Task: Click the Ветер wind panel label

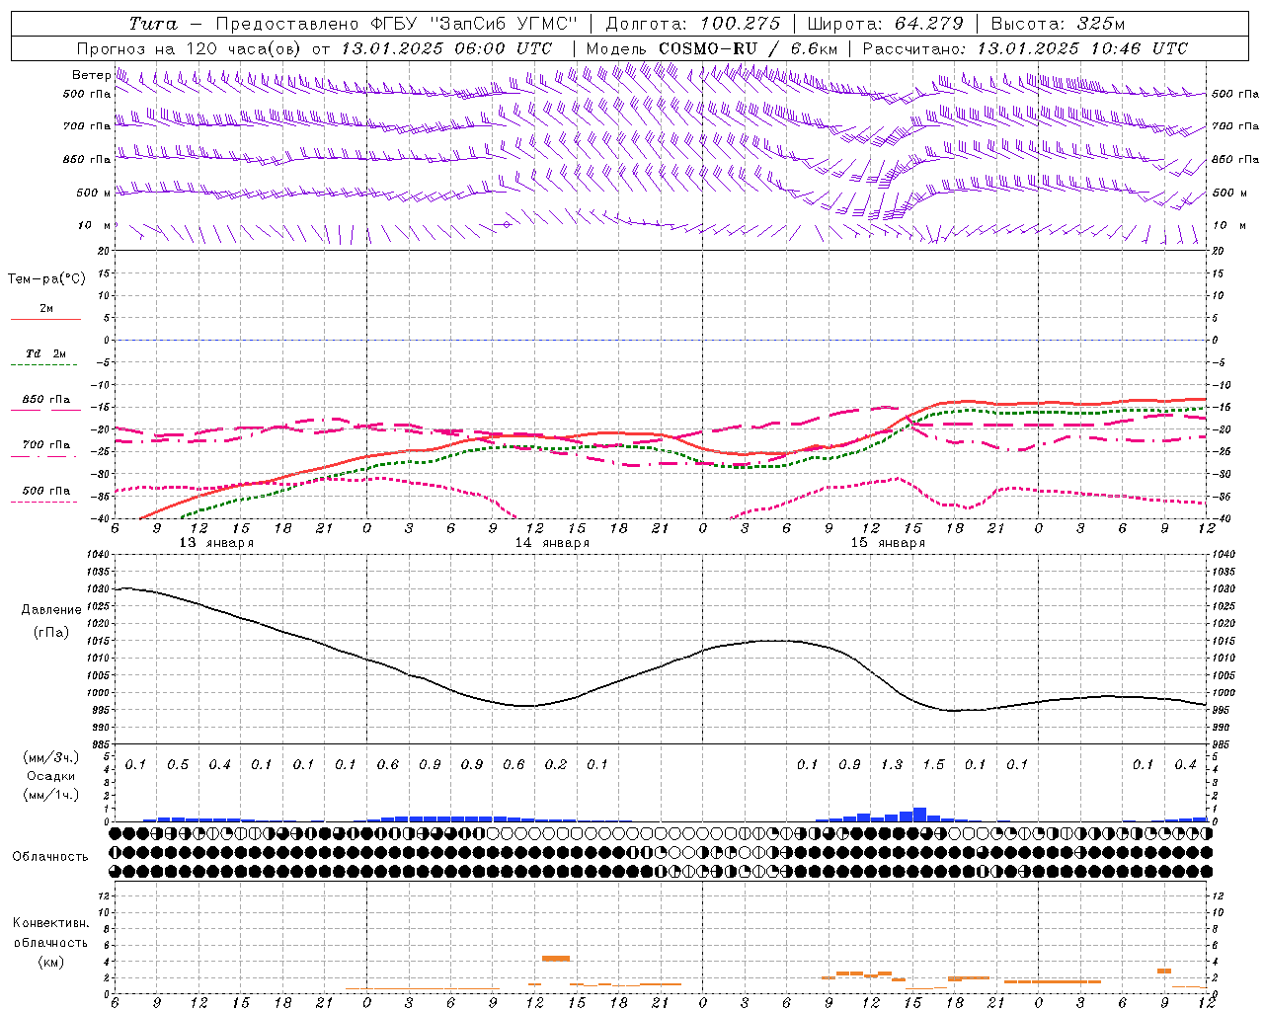Action: coord(91,75)
